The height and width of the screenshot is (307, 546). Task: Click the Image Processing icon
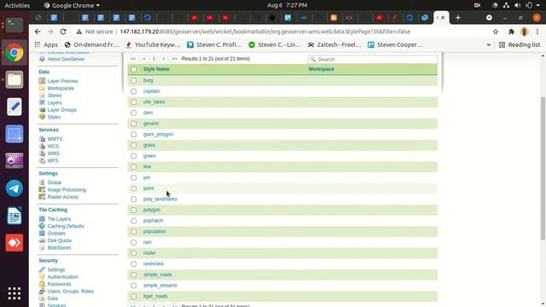pyautogui.click(x=42, y=189)
